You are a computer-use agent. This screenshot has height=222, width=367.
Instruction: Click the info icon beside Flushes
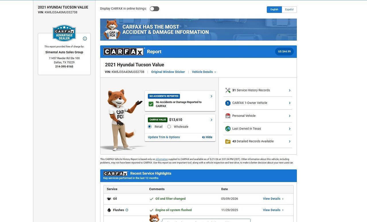tap(127, 210)
